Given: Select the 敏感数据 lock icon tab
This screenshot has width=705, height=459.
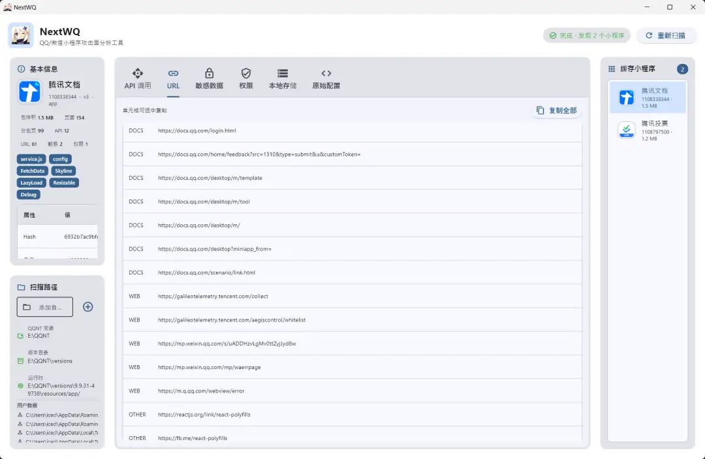Looking at the screenshot, I should pyautogui.click(x=209, y=73).
